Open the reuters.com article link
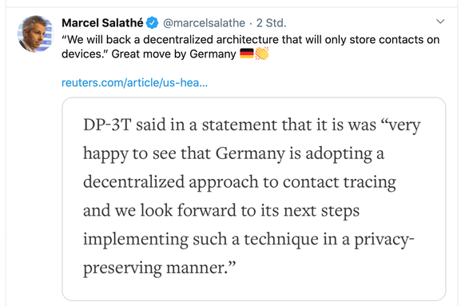This screenshot has width=465, height=306. [x=134, y=83]
